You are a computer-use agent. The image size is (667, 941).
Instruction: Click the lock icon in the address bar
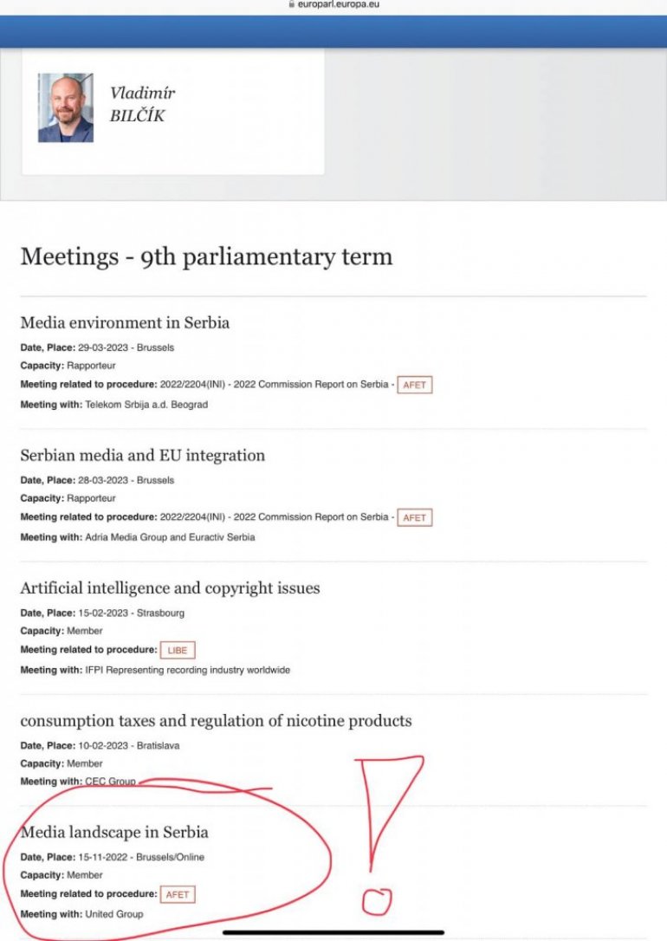coord(291,4)
